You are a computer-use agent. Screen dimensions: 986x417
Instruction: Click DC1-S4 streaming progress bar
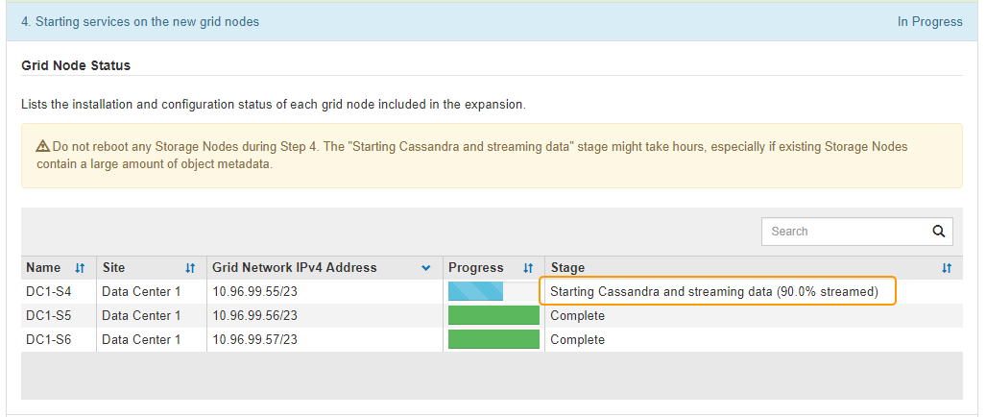click(493, 291)
